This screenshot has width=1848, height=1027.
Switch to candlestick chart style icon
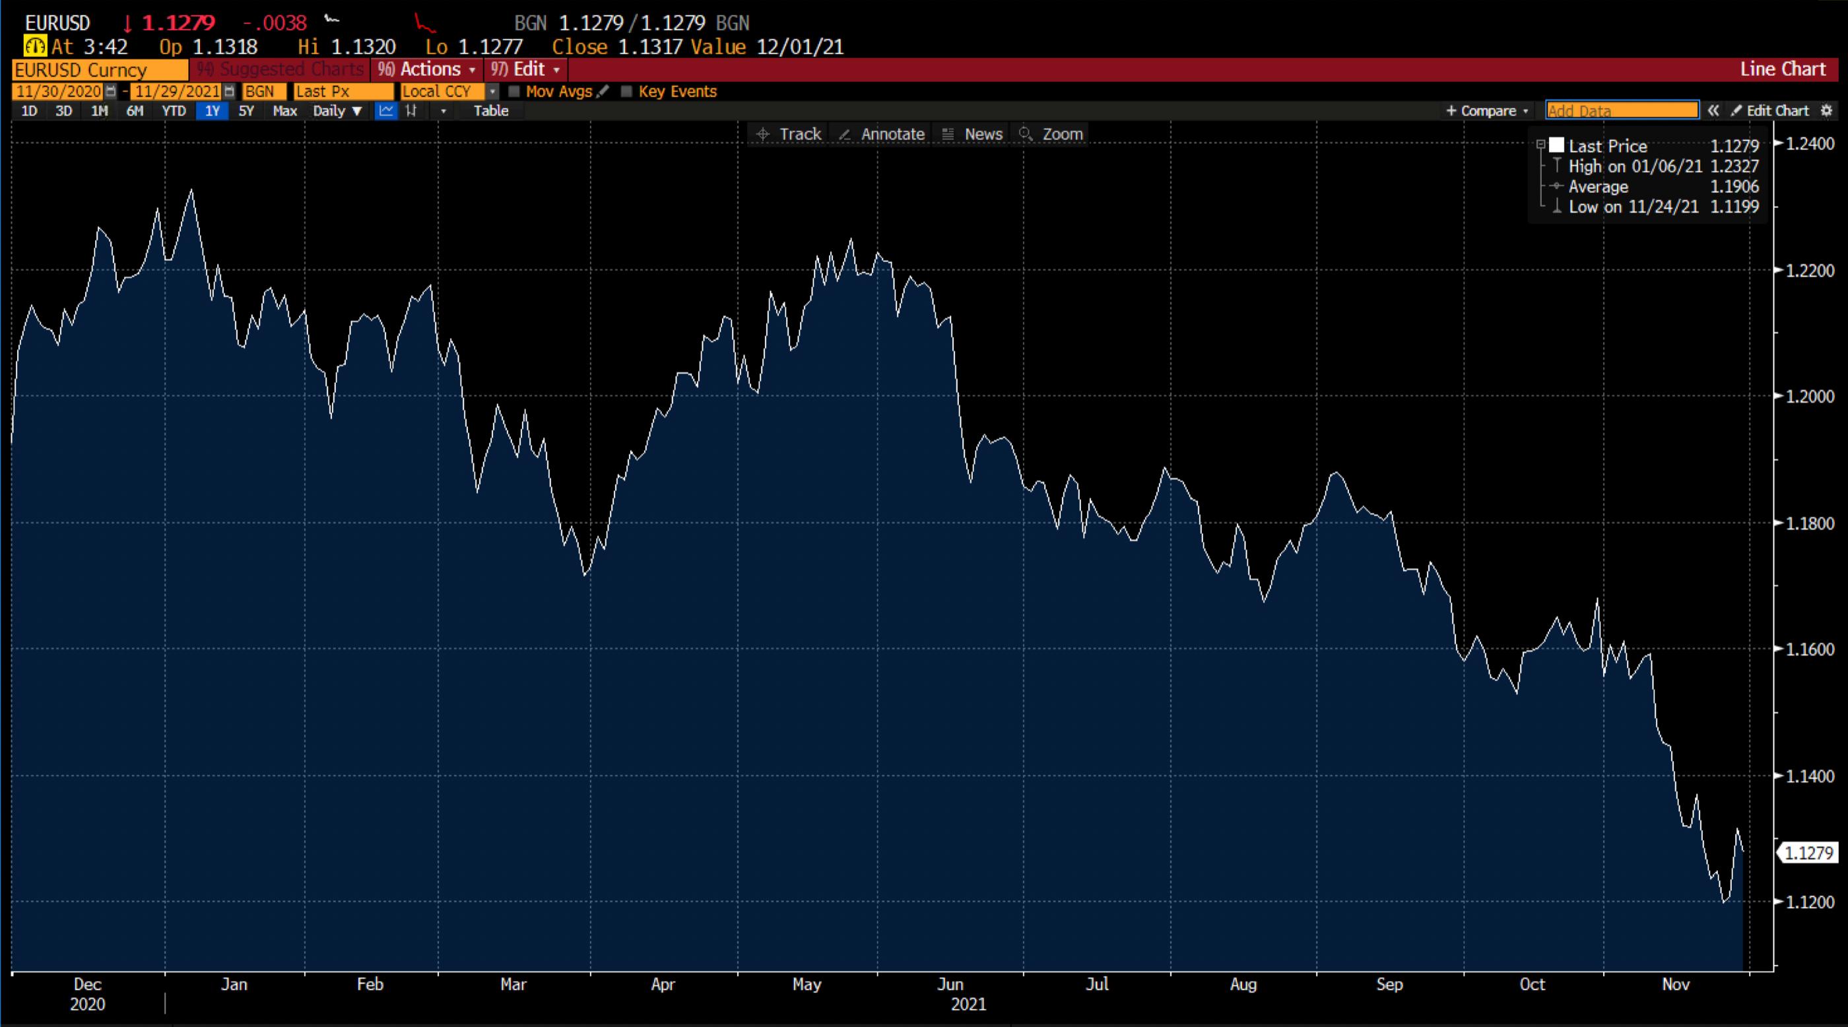click(411, 111)
